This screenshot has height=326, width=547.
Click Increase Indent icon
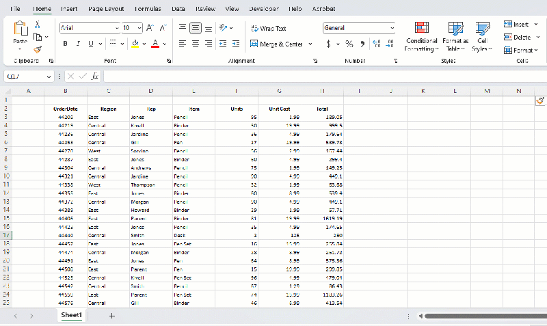(x=236, y=44)
